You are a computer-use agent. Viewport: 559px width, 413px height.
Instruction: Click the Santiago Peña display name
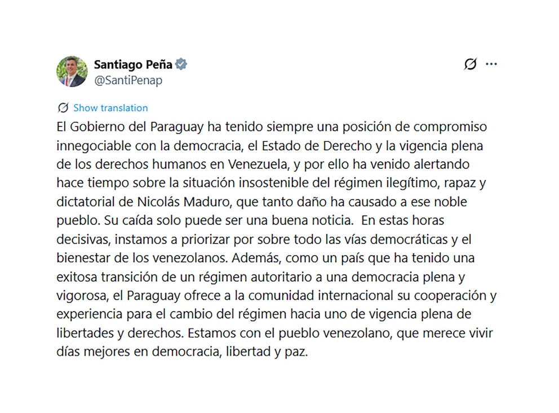pyautogui.click(x=133, y=64)
